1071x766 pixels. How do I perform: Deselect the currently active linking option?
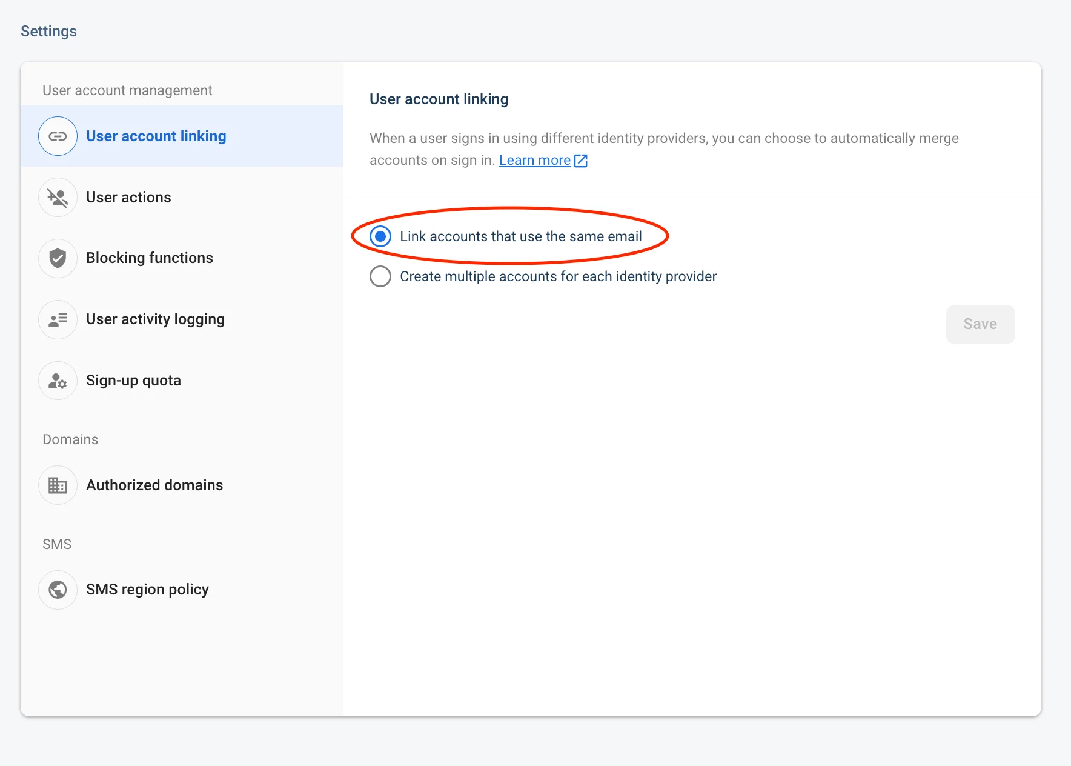click(380, 236)
